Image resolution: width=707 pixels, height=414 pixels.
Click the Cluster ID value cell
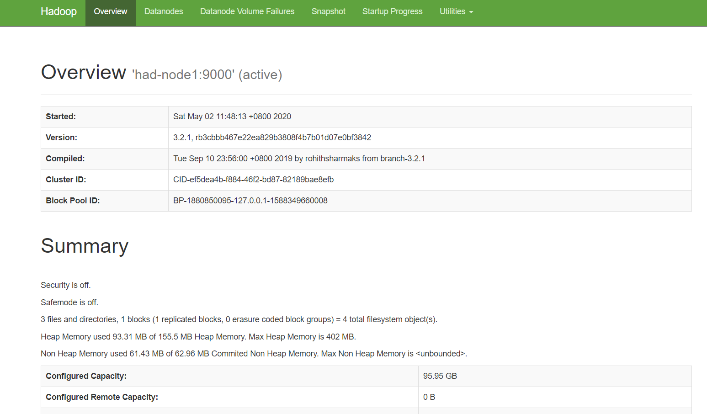click(253, 180)
